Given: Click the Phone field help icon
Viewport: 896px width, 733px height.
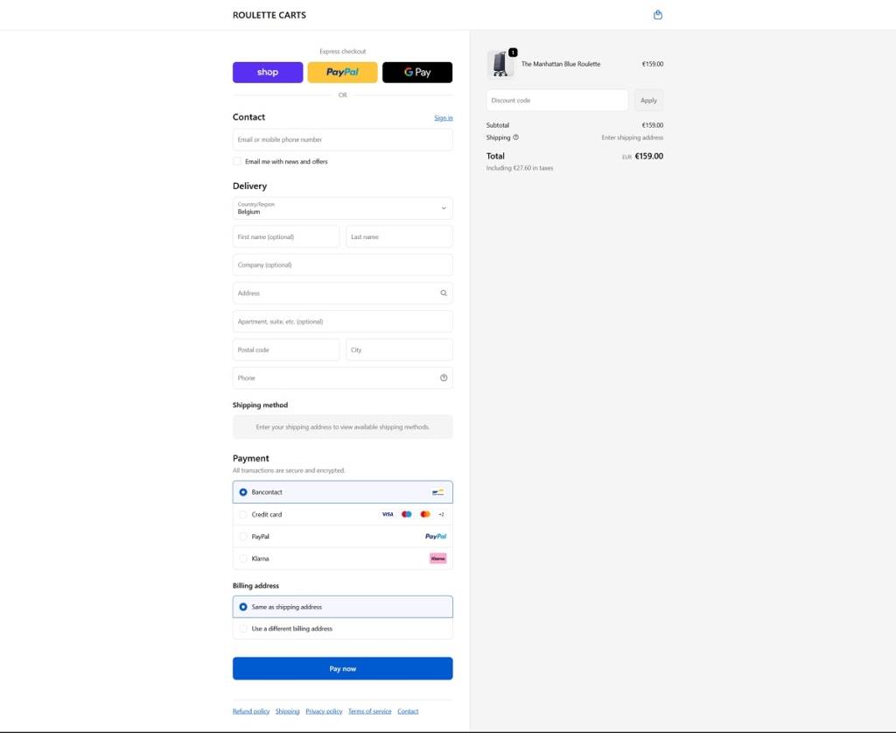Looking at the screenshot, I should point(444,378).
